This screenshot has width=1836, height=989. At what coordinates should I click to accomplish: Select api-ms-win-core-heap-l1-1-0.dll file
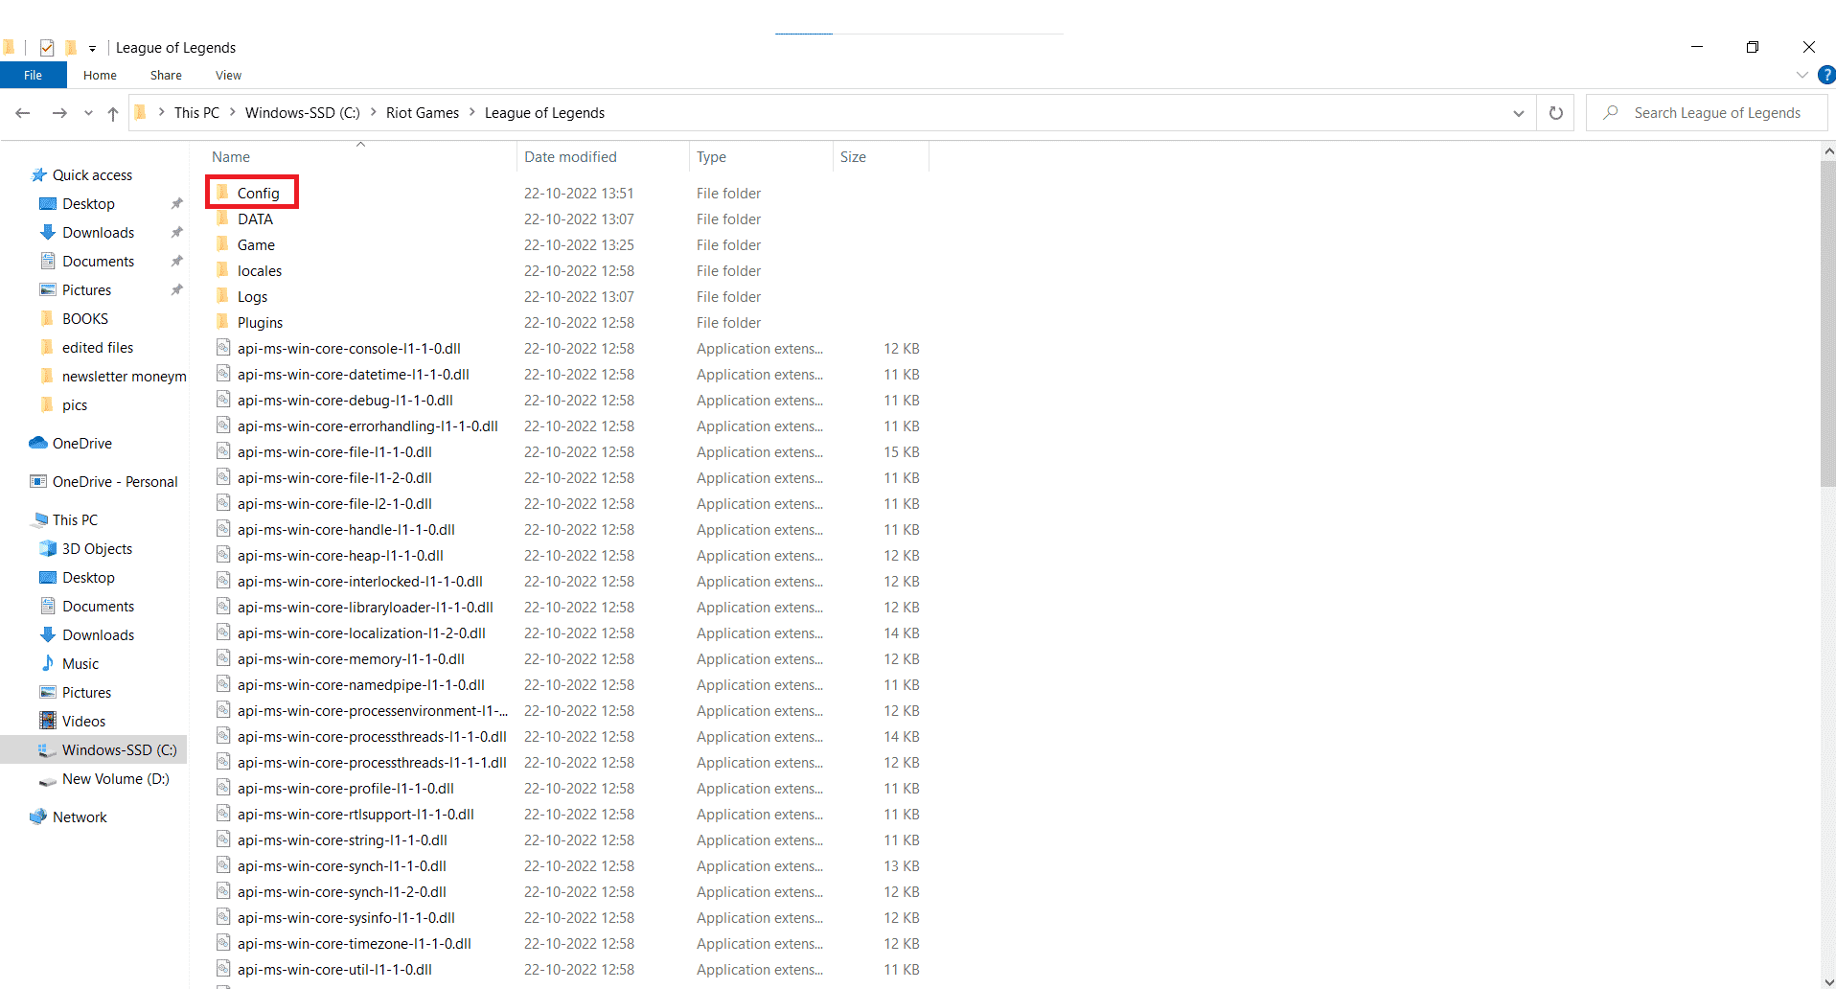point(340,556)
